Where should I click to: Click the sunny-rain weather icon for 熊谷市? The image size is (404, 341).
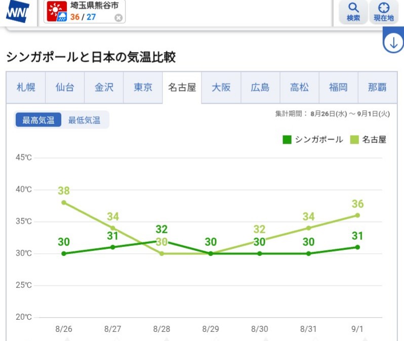57,11
